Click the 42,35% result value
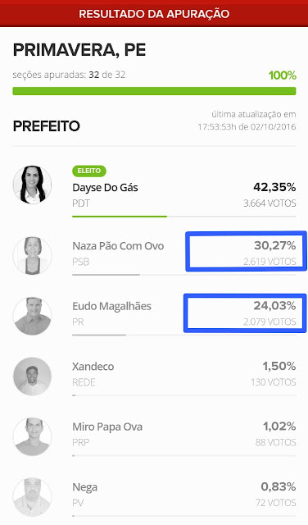 tap(274, 187)
